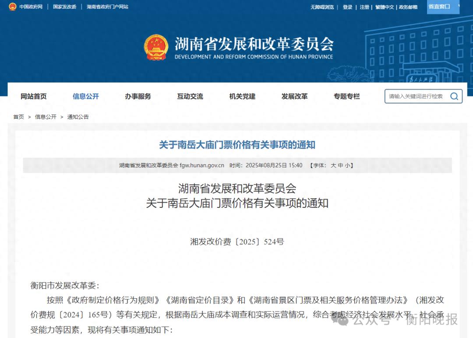
Task: Open the 省直窗口 dropdown
Action: pyautogui.click(x=443, y=7)
